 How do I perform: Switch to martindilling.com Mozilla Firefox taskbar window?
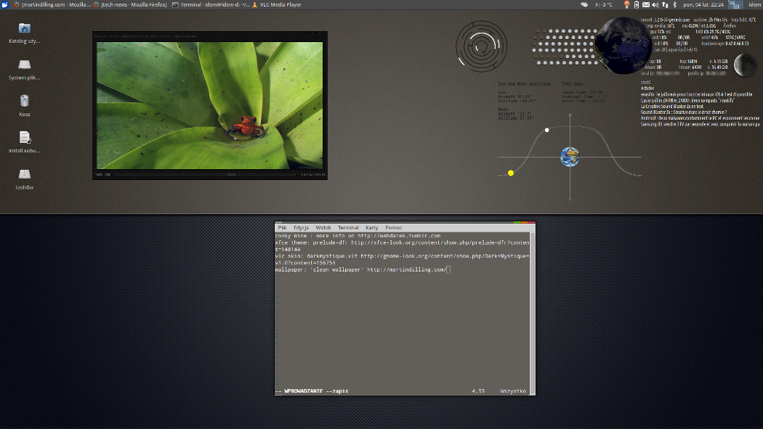pyautogui.click(x=51, y=4)
